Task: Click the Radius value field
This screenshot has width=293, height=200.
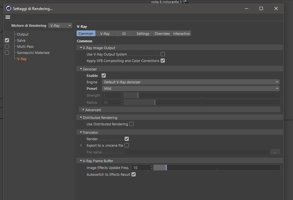Action: point(111,102)
